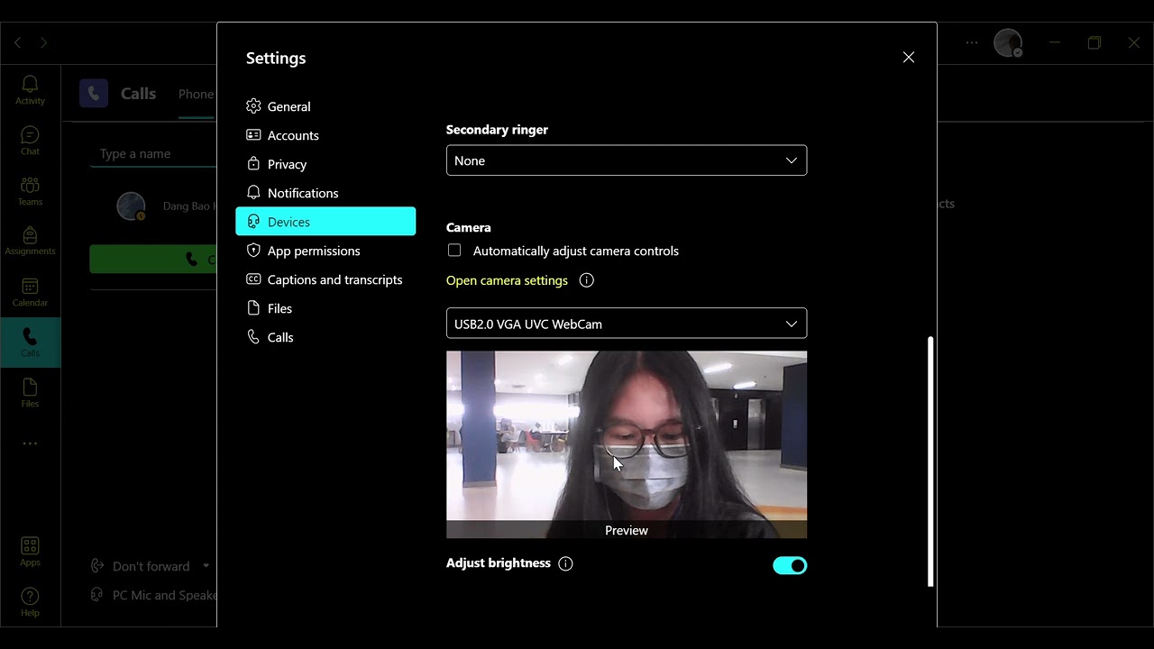Viewport: 1154px width, 649px height.
Task: Open Calls settings in the Settings dialog
Action: point(325,337)
